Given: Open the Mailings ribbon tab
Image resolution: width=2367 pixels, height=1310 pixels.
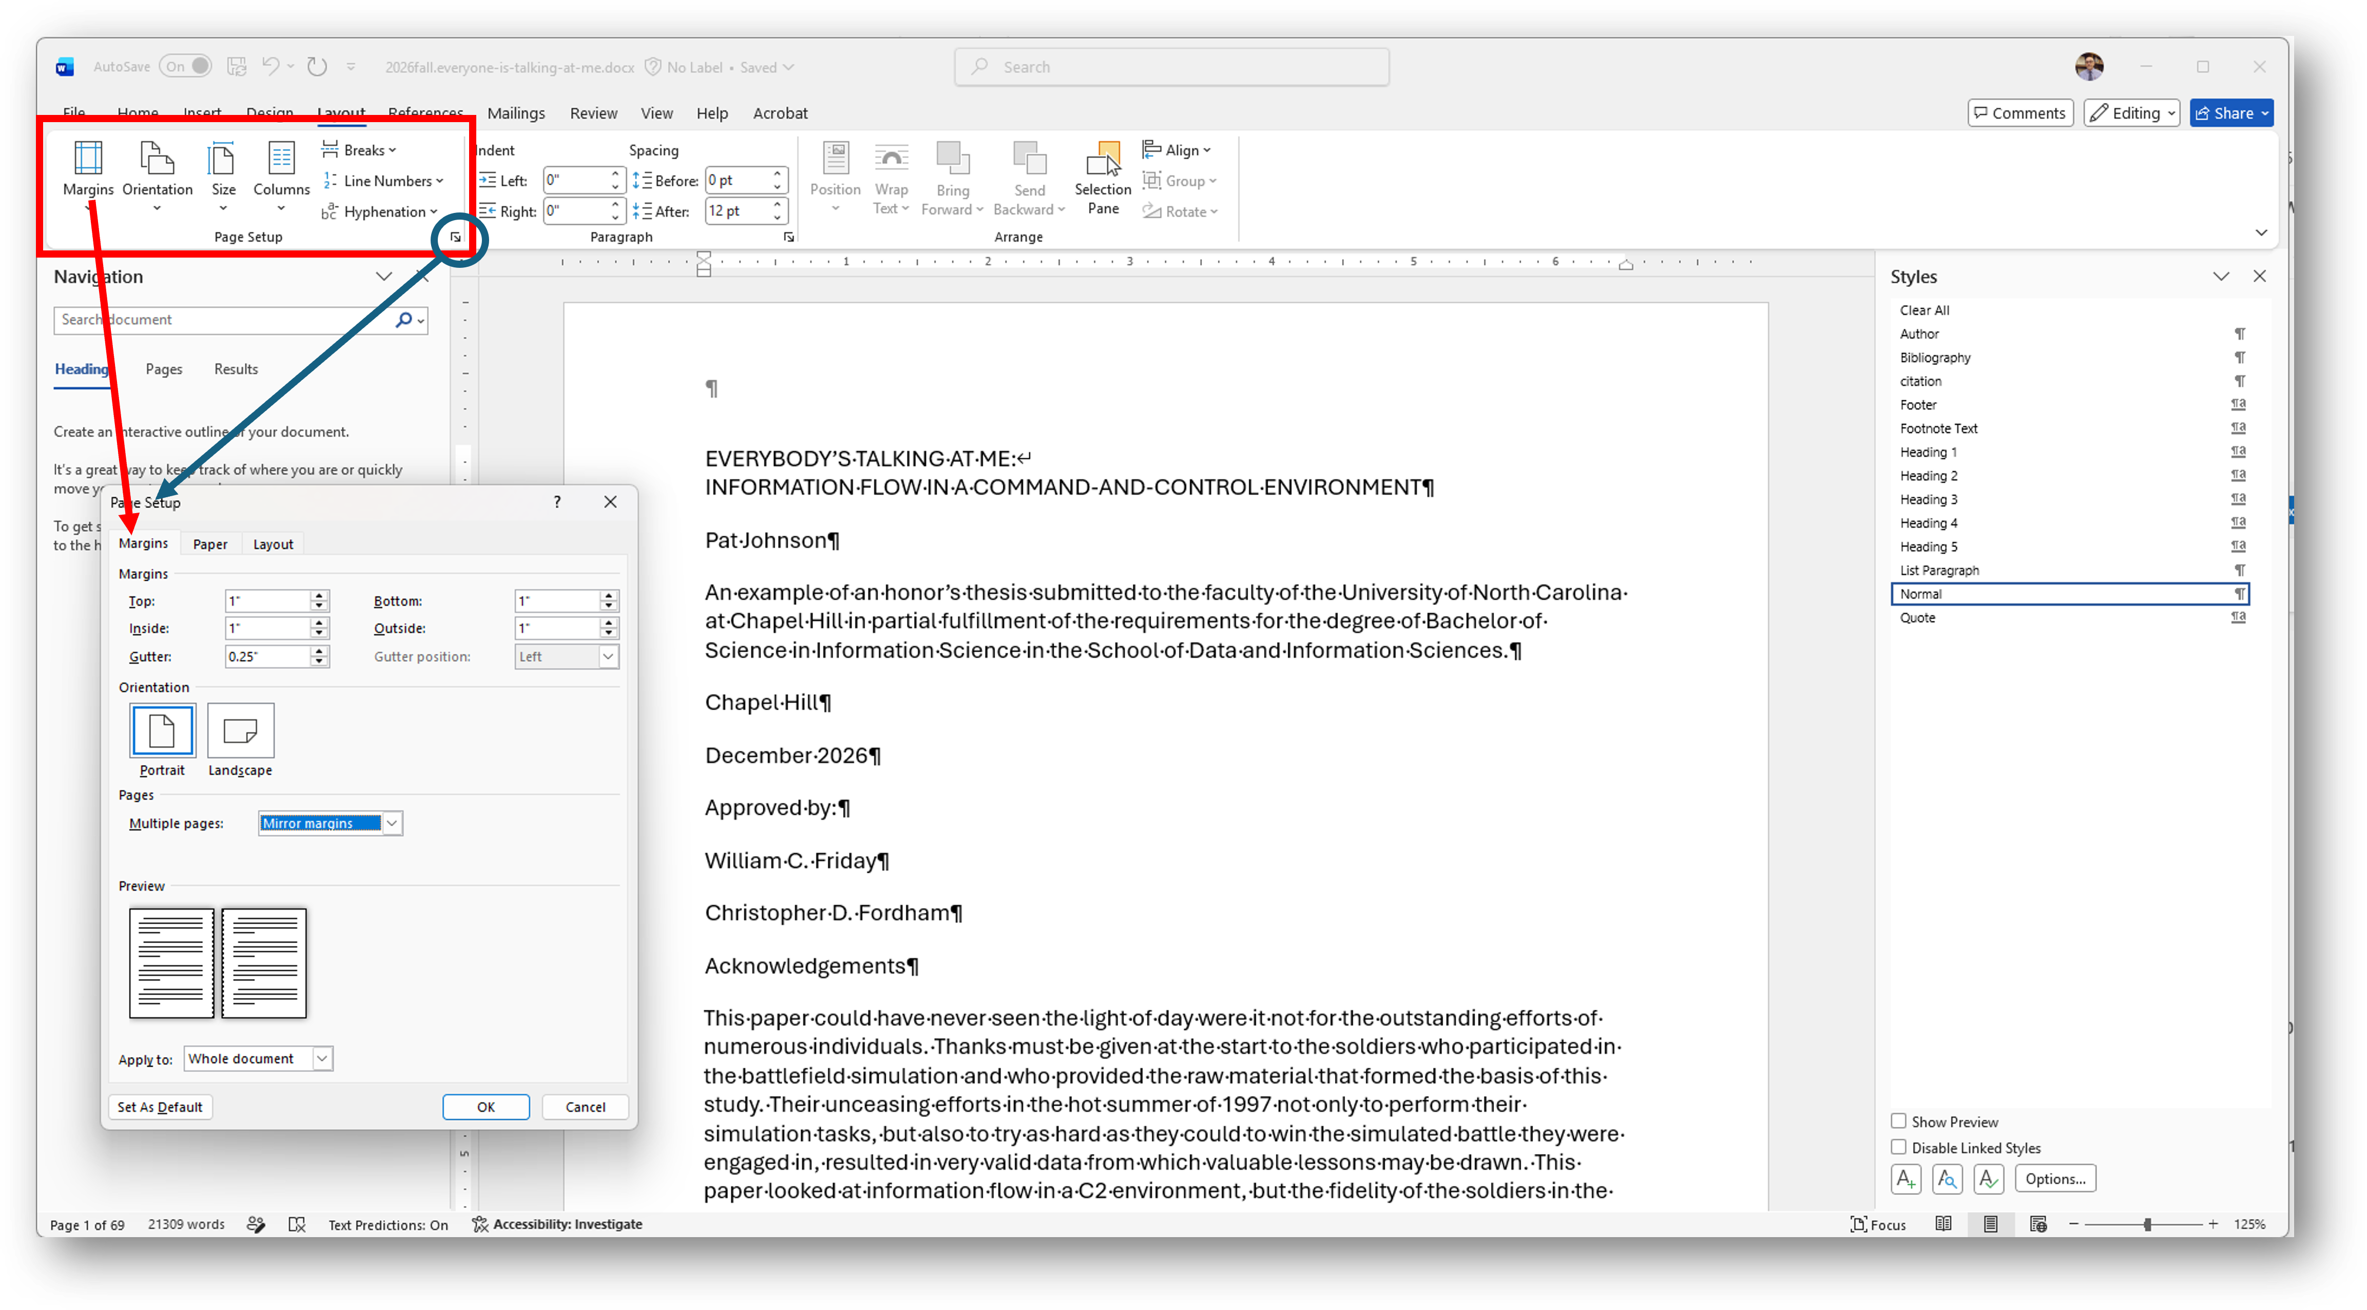Looking at the screenshot, I should pyautogui.click(x=515, y=113).
